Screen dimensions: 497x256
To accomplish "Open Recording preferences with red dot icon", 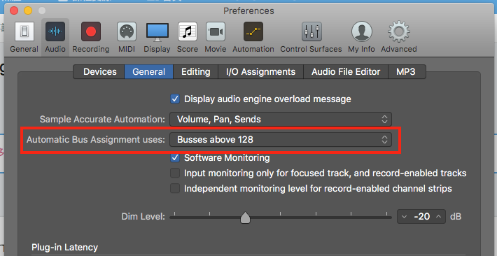I will pyautogui.click(x=91, y=31).
